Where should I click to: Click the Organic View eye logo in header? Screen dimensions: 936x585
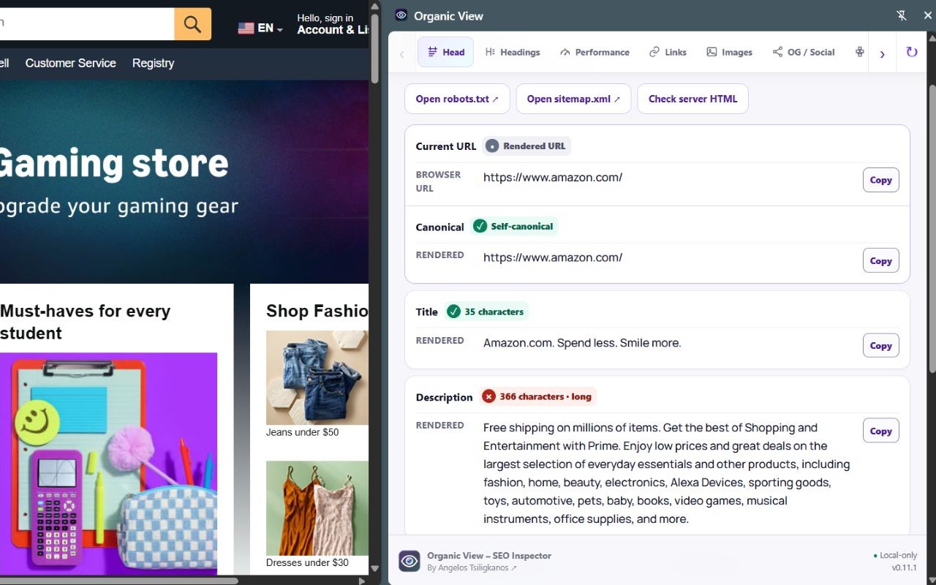401,15
